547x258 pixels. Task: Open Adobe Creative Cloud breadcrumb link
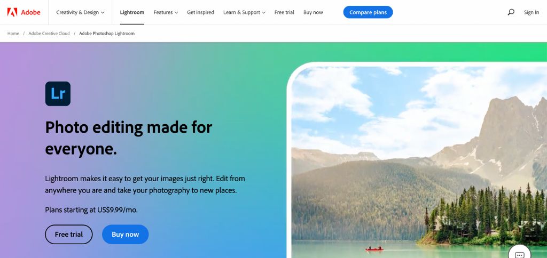[x=49, y=34]
